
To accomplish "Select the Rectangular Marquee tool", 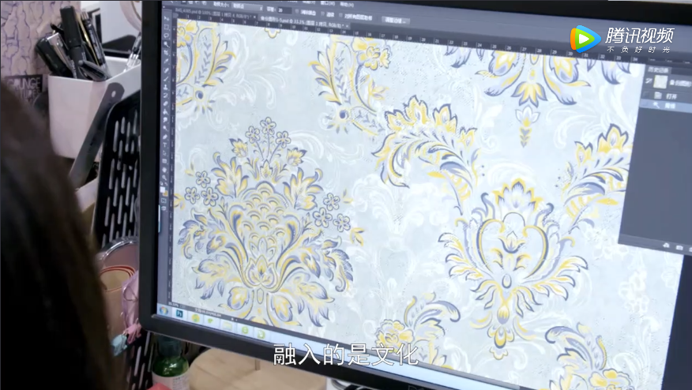I will [166, 27].
